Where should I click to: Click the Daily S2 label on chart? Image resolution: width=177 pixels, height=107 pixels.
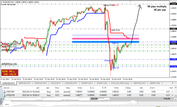click(x=115, y=68)
